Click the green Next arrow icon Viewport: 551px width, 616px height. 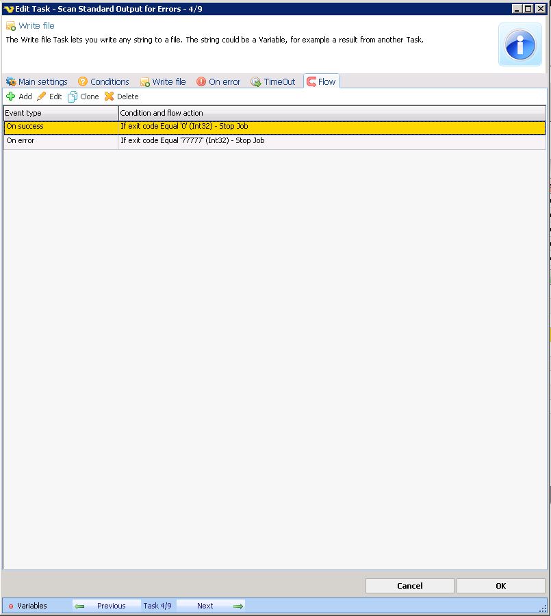238,606
